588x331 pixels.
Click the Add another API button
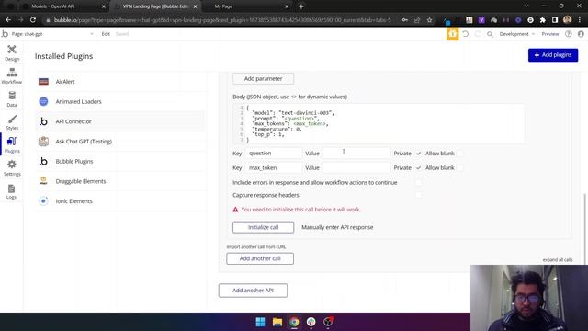coord(254,291)
